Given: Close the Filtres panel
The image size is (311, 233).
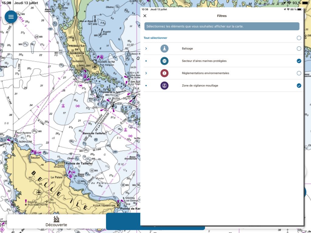Looking at the screenshot, I should pos(145,16).
